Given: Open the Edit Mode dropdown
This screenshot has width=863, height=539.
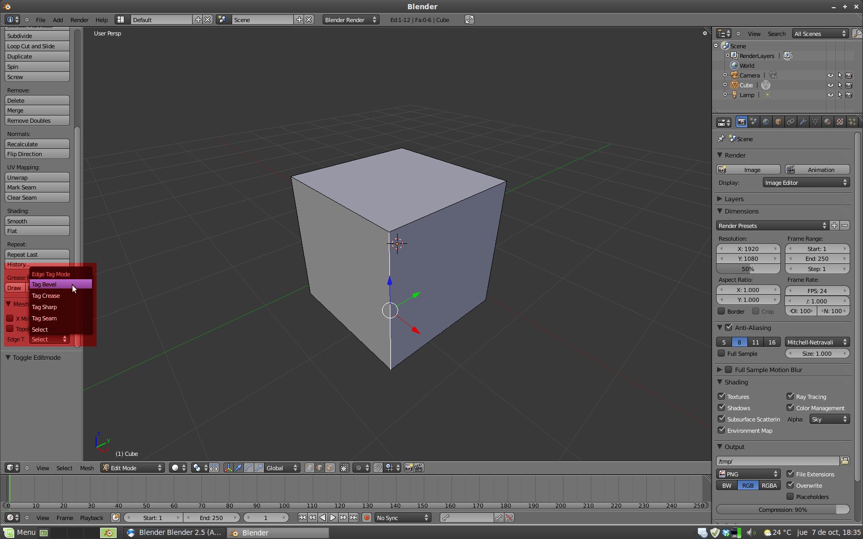Looking at the screenshot, I should (132, 468).
